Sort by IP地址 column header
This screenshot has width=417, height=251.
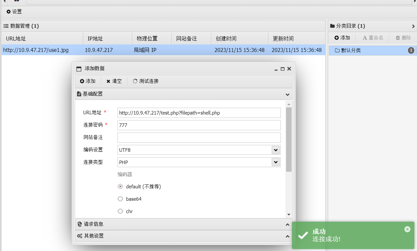coord(107,39)
